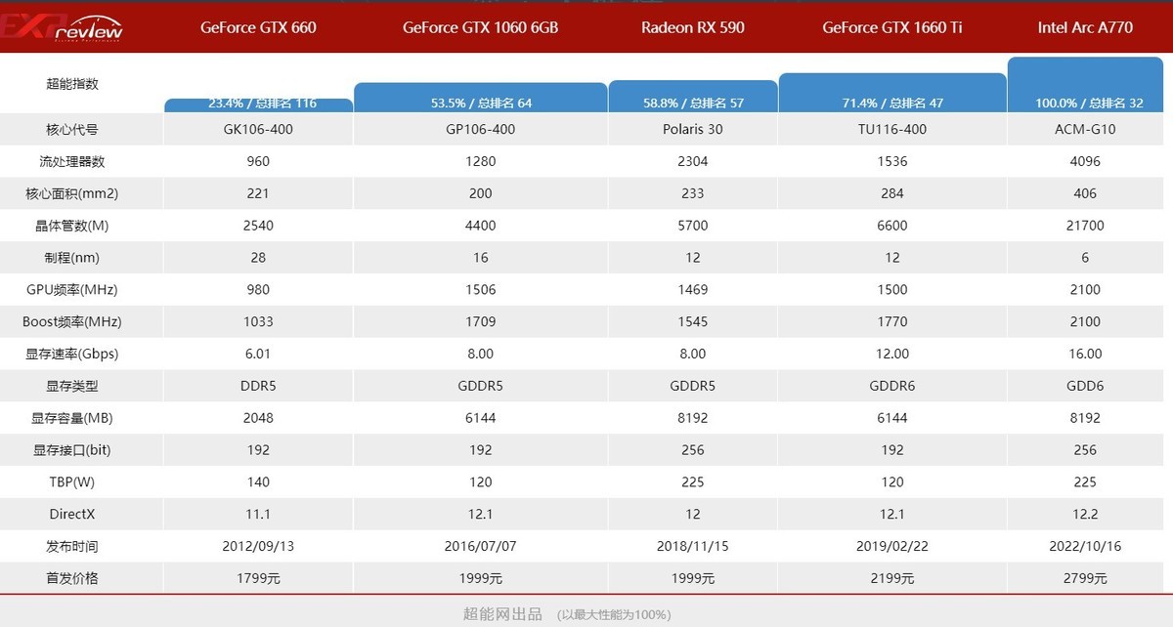Click the 核心代号 row label
Screen dimensions: 1173x627
point(72,129)
